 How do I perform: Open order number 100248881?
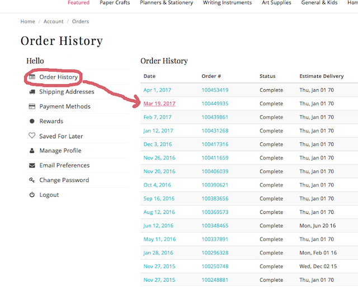tap(215, 280)
